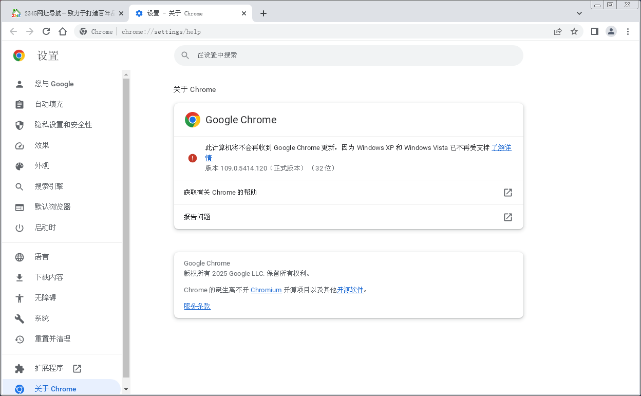Select the 设置 - 关于 Chrome tab

[x=191, y=13]
